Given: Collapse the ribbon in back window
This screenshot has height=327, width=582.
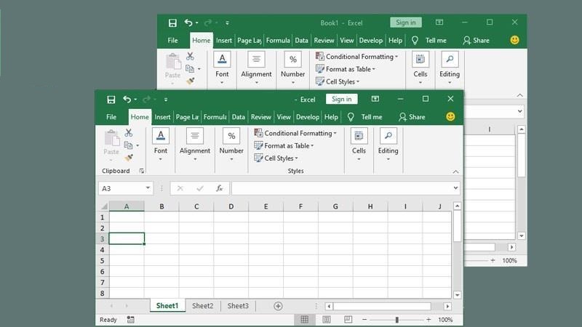Looking at the screenshot, I should click(520, 95).
